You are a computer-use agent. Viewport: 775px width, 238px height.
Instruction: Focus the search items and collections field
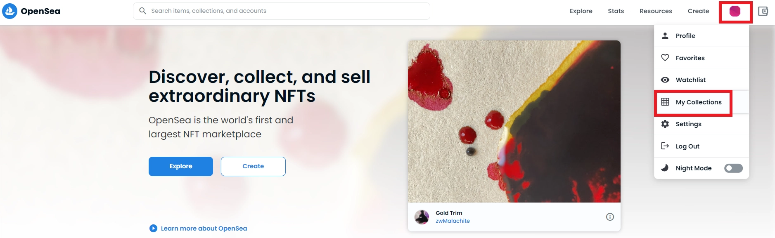pos(285,11)
